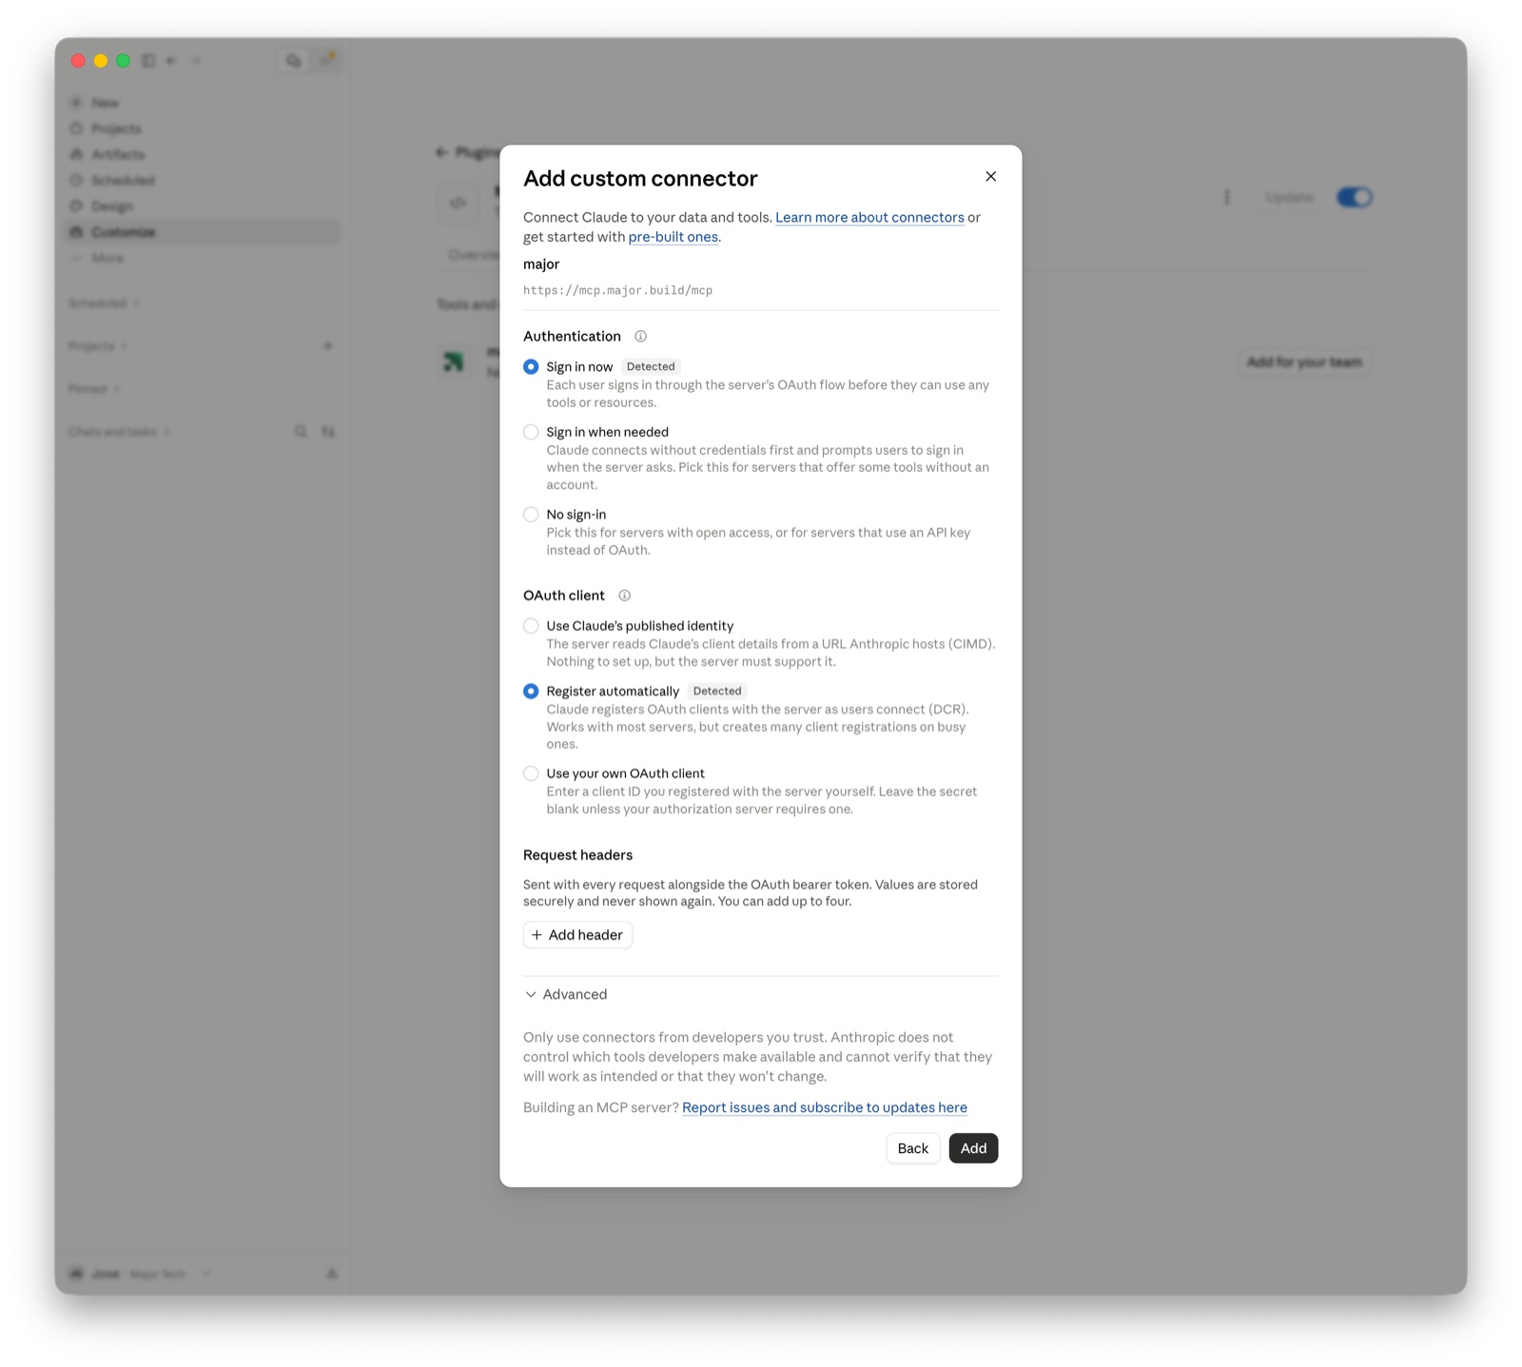The width and height of the screenshot is (1522, 1367).
Task: Go back with the title bar arrow
Action: pos(172,61)
